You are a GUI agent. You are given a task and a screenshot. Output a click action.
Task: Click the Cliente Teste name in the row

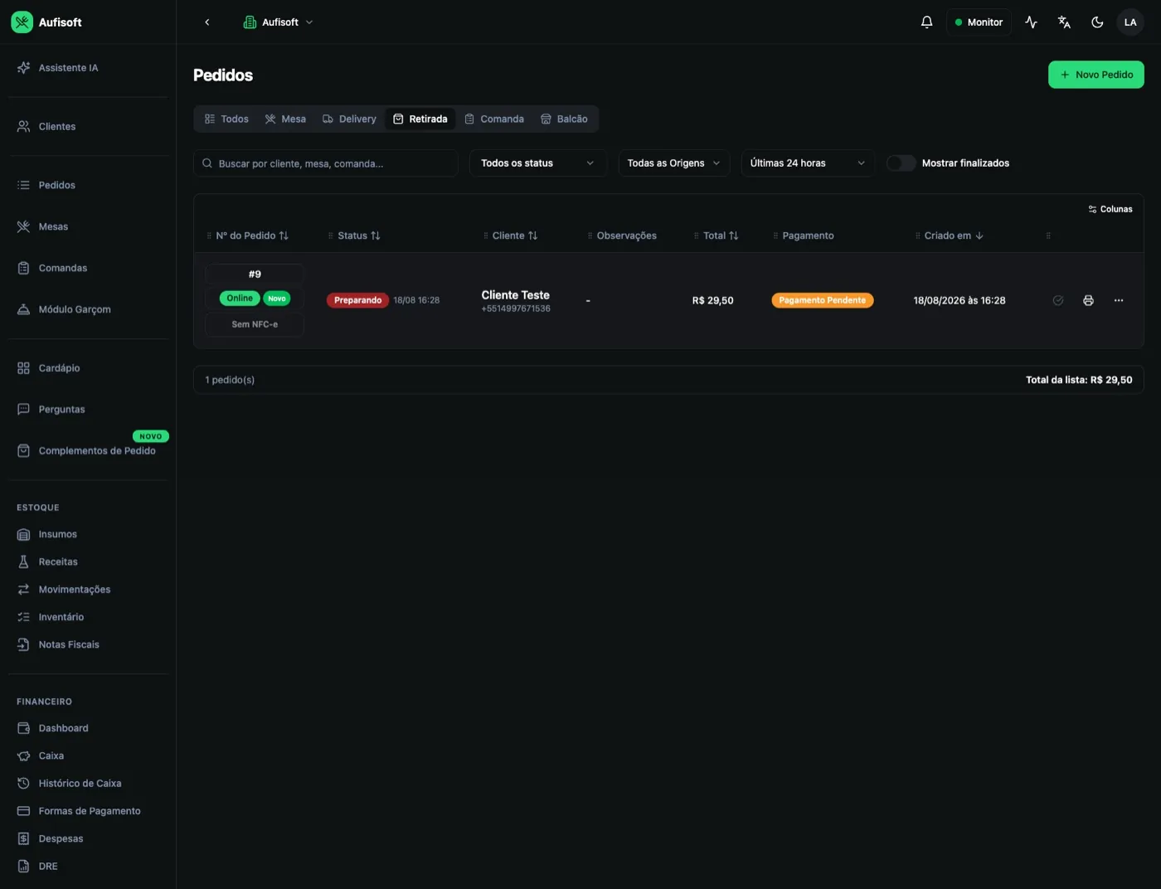tap(516, 295)
